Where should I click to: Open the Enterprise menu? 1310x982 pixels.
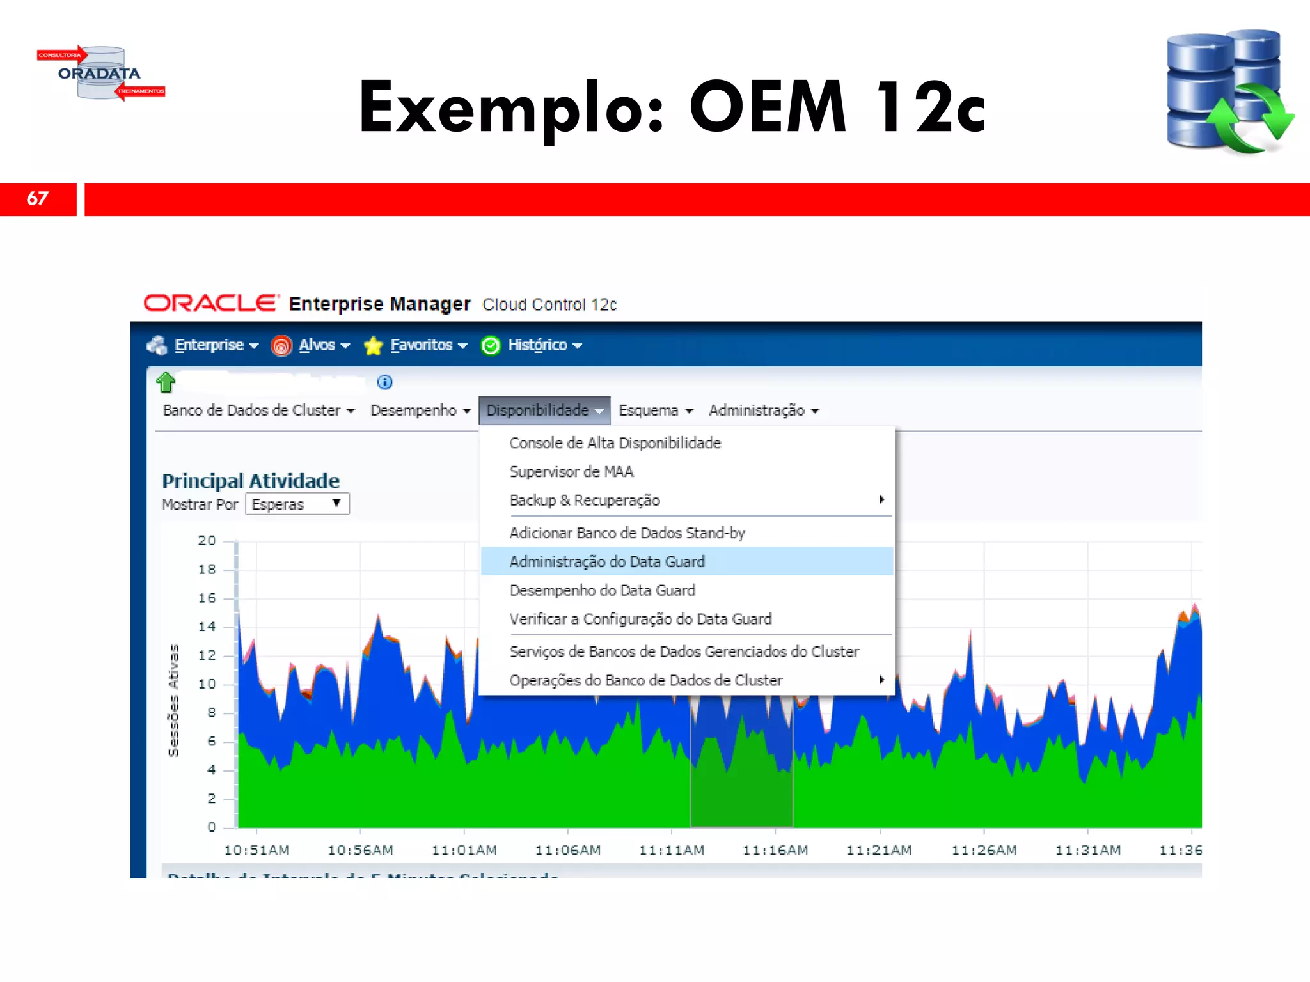click(x=216, y=345)
